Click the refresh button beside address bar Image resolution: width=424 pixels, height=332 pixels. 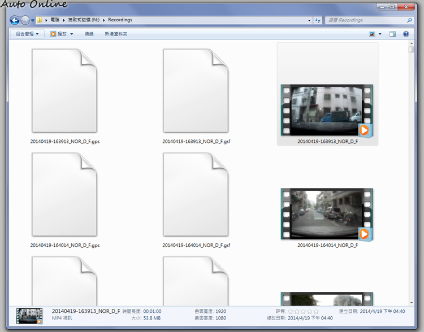[x=318, y=20]
